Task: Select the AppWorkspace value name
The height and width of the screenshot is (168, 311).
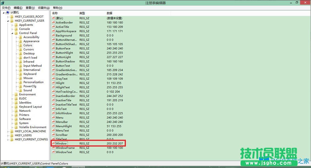Action: point(66,31)
